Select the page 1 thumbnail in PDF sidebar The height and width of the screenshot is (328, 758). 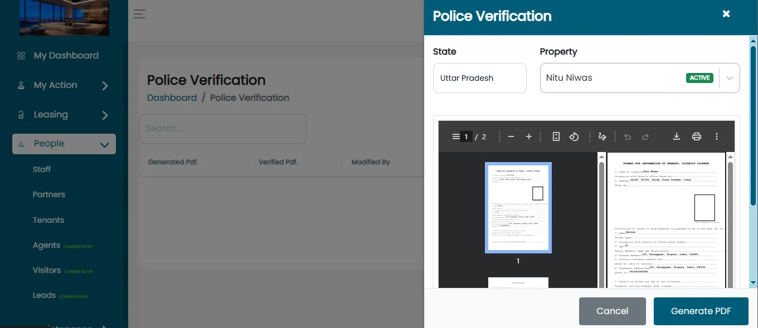[x=518, y=208]
